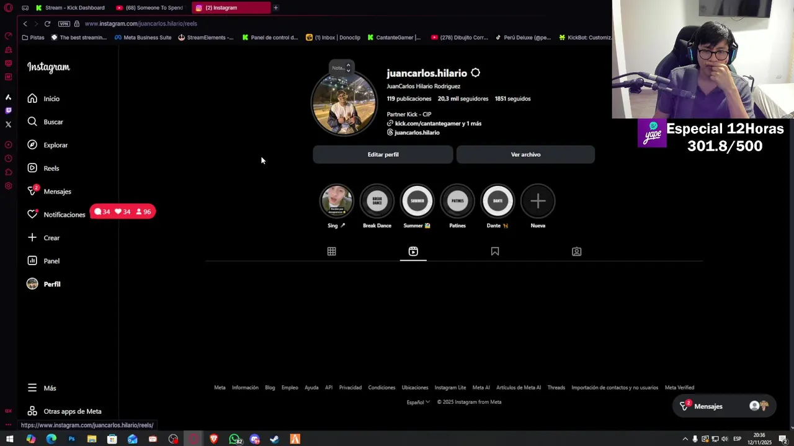The image size is (794, 446).
Task: Open the Sing story highlight
Action: (336, 201)
